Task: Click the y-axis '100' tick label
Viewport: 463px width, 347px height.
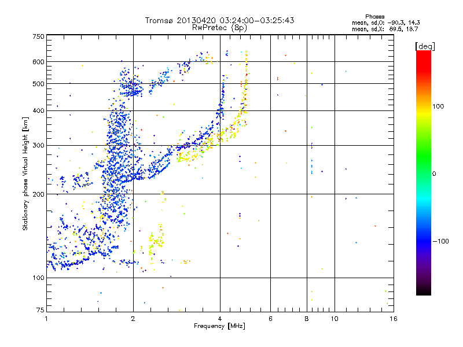Action: pos(38,278)
